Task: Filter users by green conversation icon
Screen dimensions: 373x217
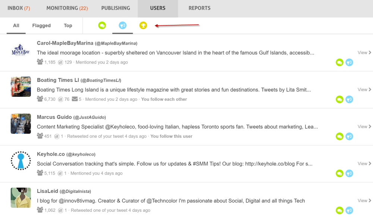Action: tap(102, 25)
